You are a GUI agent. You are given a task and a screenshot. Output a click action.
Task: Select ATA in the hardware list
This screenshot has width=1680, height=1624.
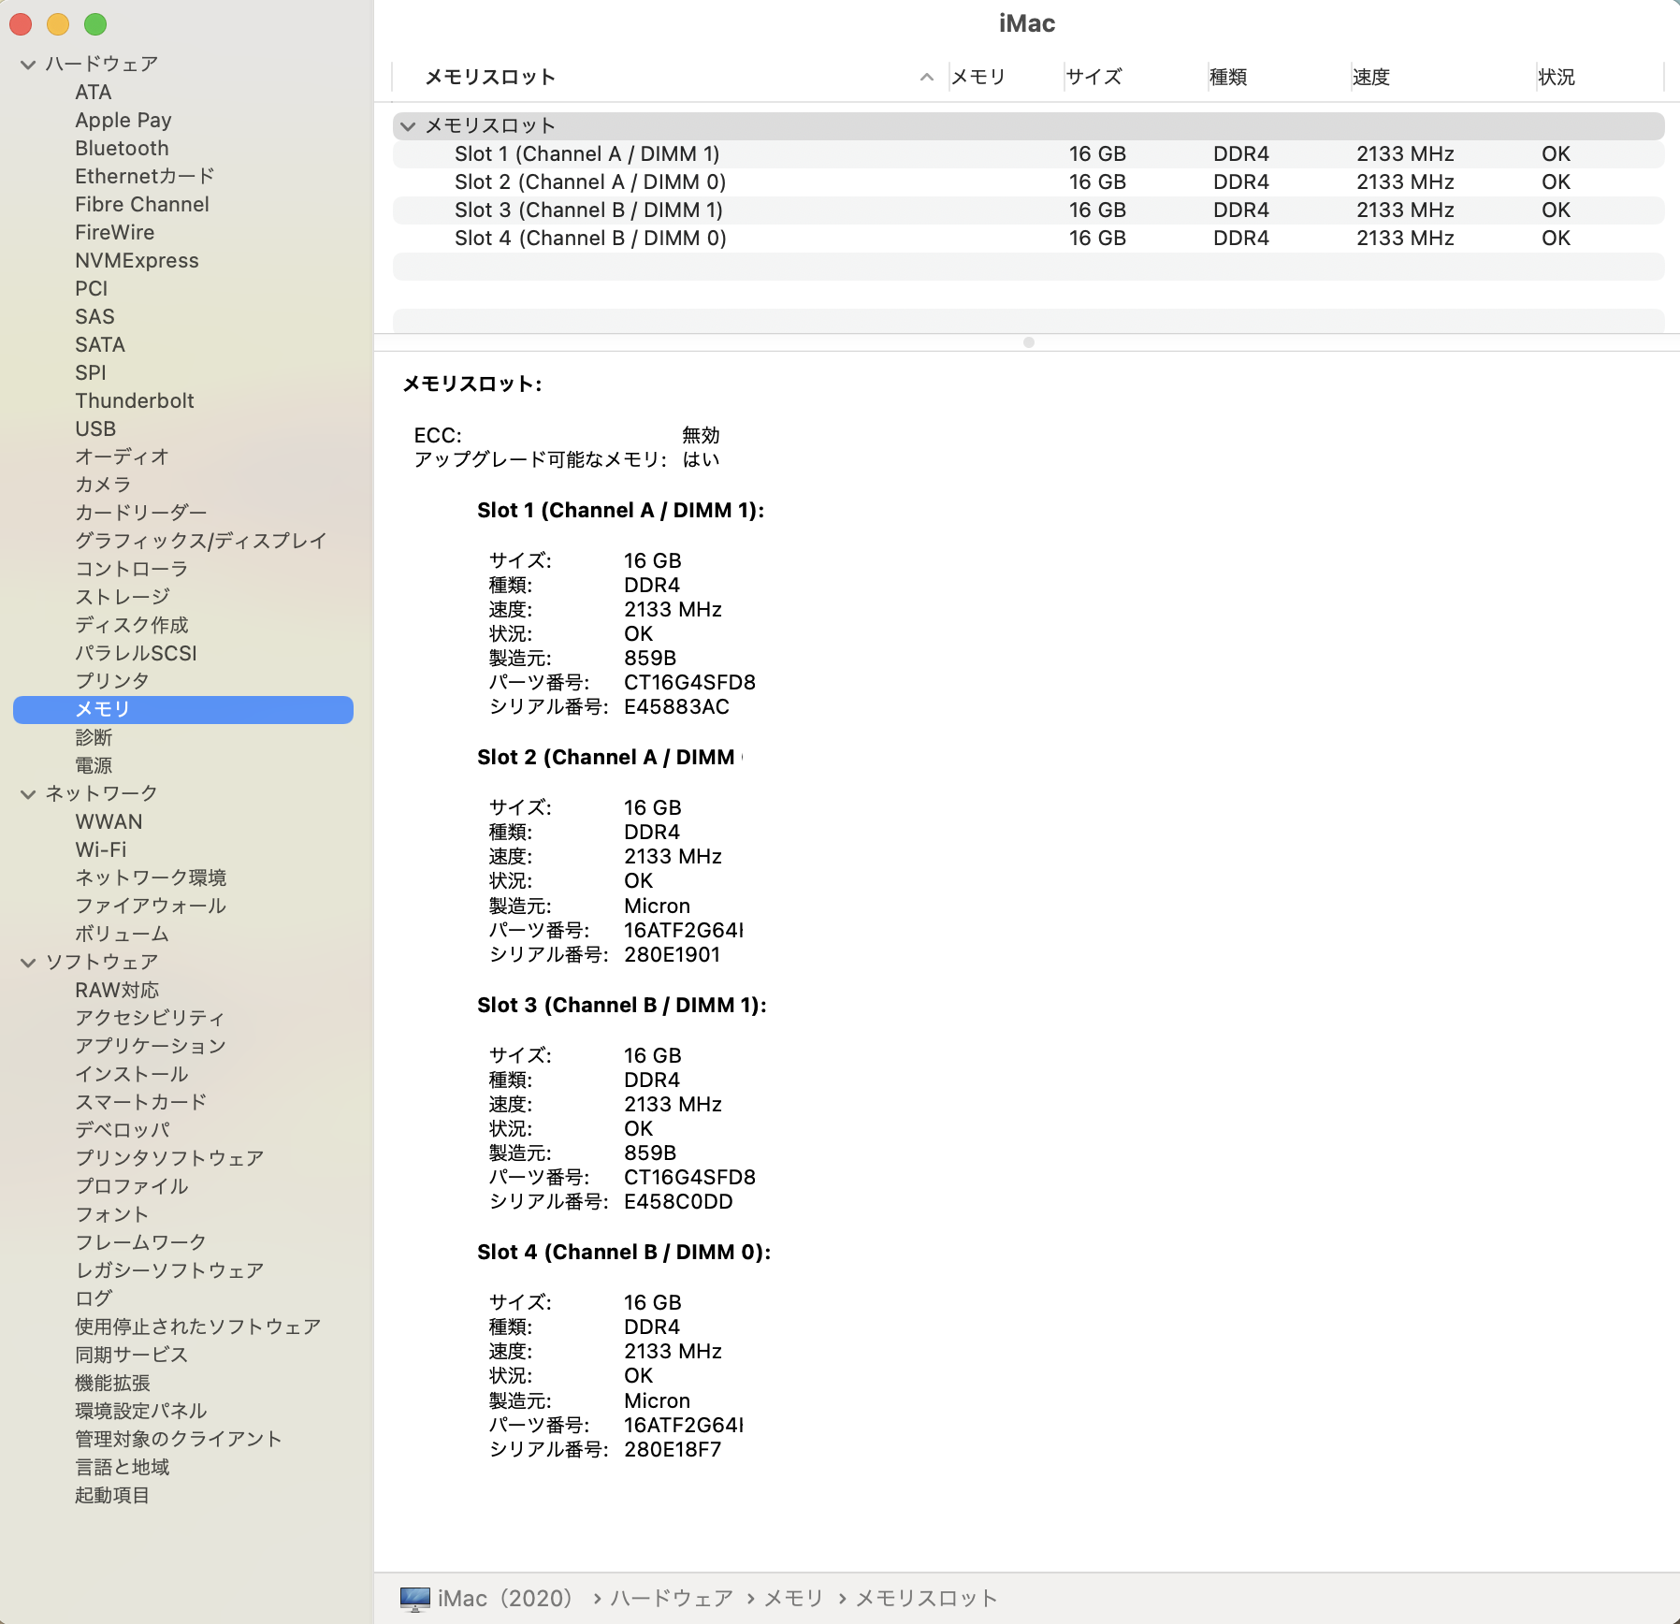[x=94, y=92]
